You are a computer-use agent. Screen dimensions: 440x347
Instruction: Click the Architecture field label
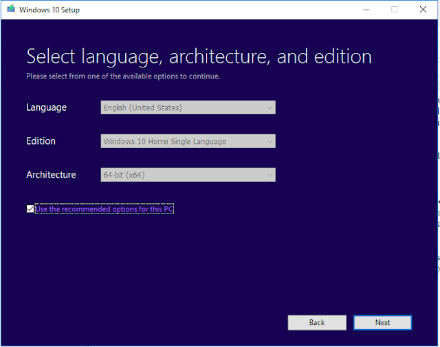(51, 175)
